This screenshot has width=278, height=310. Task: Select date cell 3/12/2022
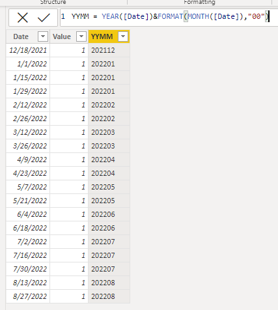[28, 132]
